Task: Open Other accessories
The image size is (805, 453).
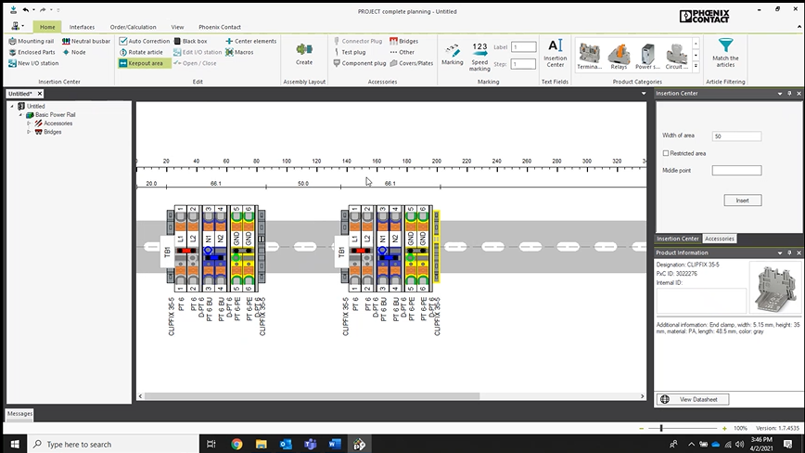Action: coord(402,52)
